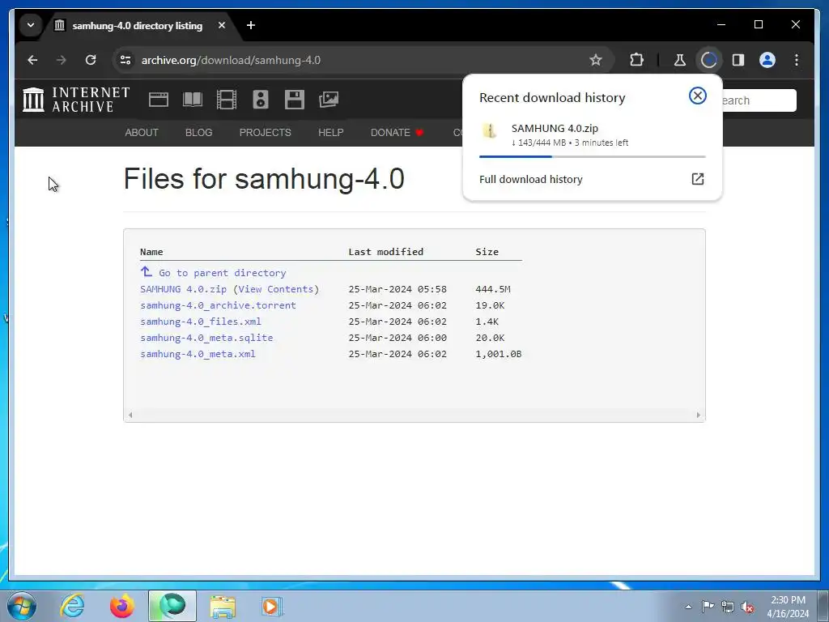Click the downloads progress icon in toolbar
829x622 pixels.
tap(709, 60)
